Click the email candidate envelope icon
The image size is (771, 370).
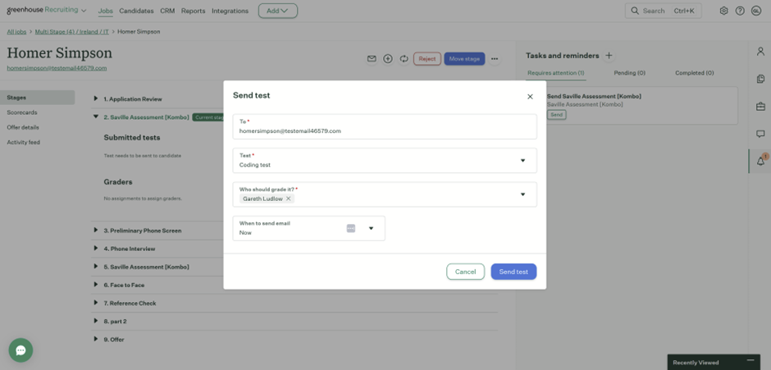372,59
